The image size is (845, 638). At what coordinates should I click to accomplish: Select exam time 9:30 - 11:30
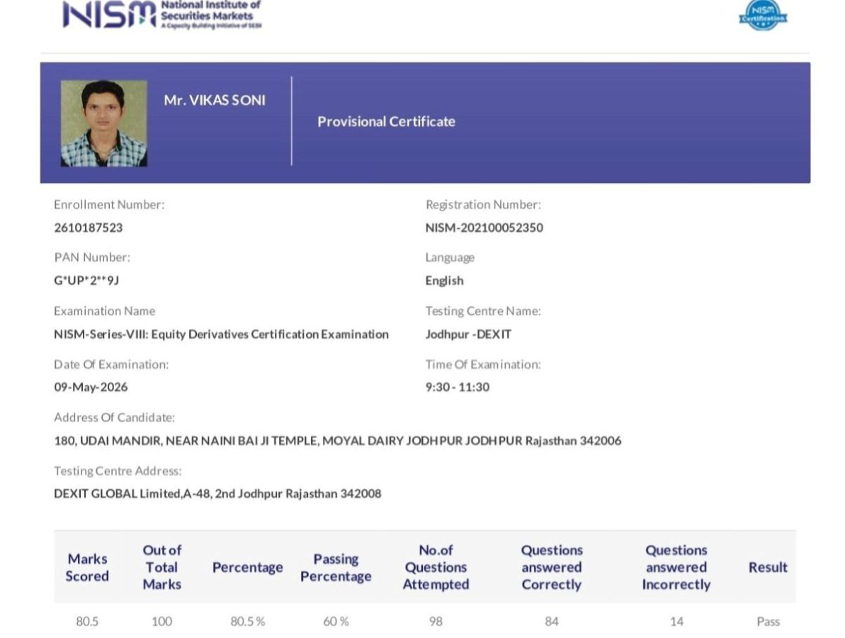click(x=458, y=387)
